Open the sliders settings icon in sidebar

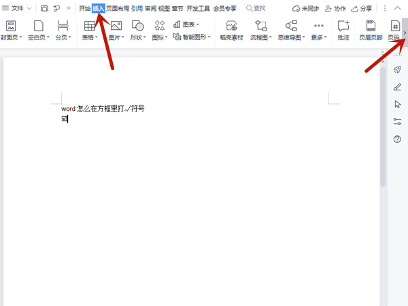397,121
